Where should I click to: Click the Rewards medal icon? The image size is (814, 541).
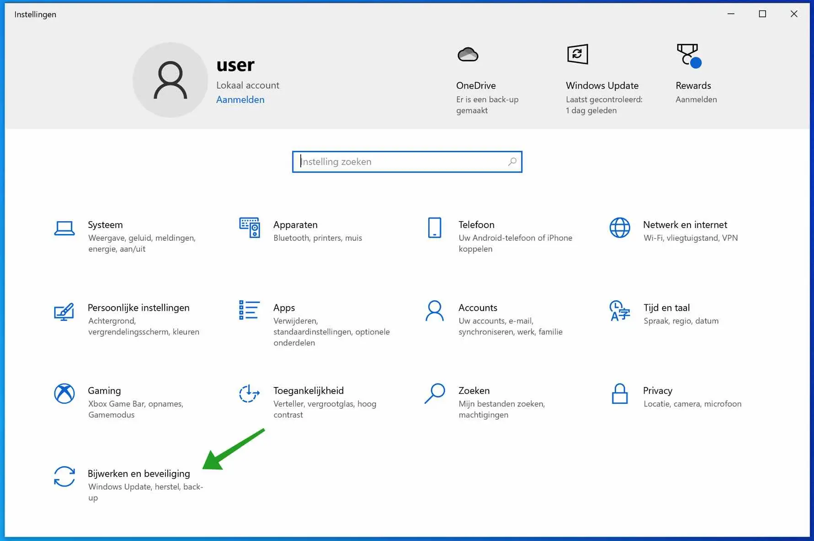point(689,55)
